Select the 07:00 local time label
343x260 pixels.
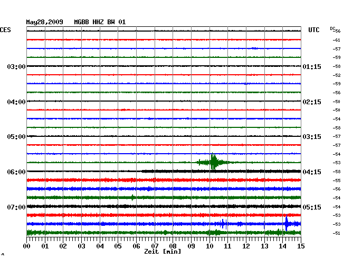click(16, 207)
